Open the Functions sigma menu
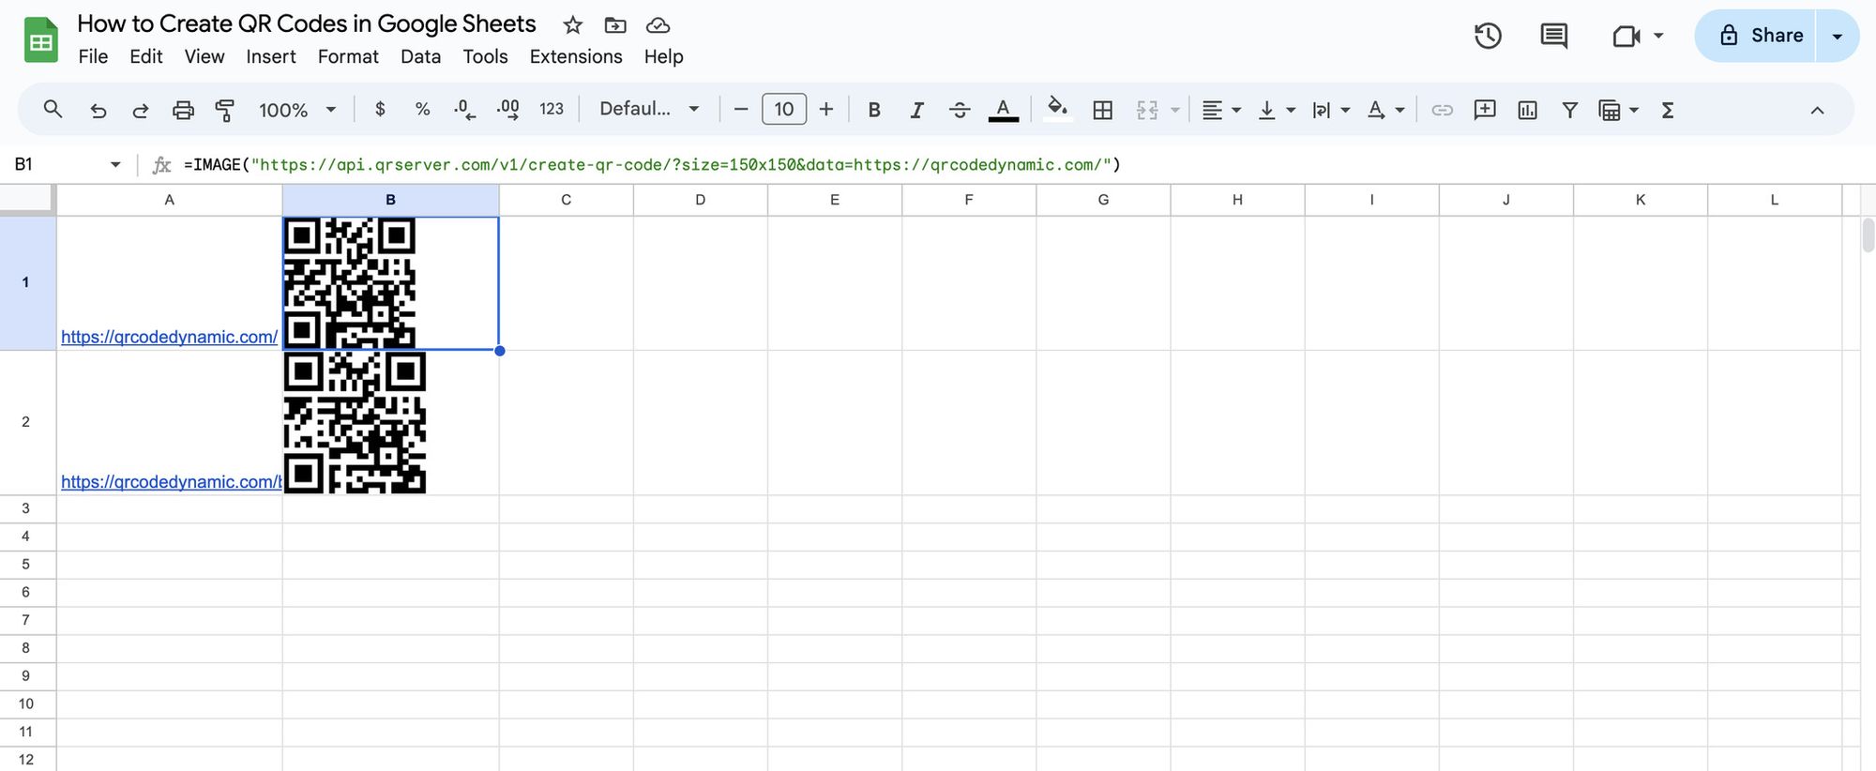The height and width of the screenshot is (771, 1876). 1668,110
